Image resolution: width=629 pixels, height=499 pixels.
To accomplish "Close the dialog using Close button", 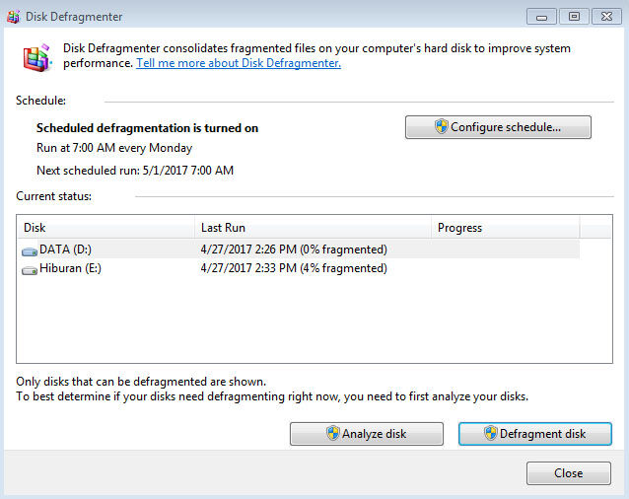I will [568, 473].
